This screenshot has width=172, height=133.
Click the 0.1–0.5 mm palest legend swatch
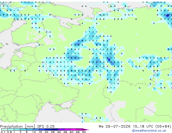5,129
